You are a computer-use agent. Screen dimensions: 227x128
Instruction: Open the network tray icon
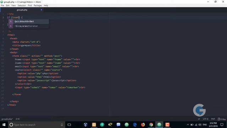click(x=196, y=125)
